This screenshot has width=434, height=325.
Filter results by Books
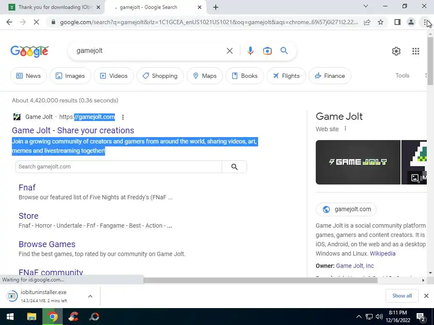(245, 76)
